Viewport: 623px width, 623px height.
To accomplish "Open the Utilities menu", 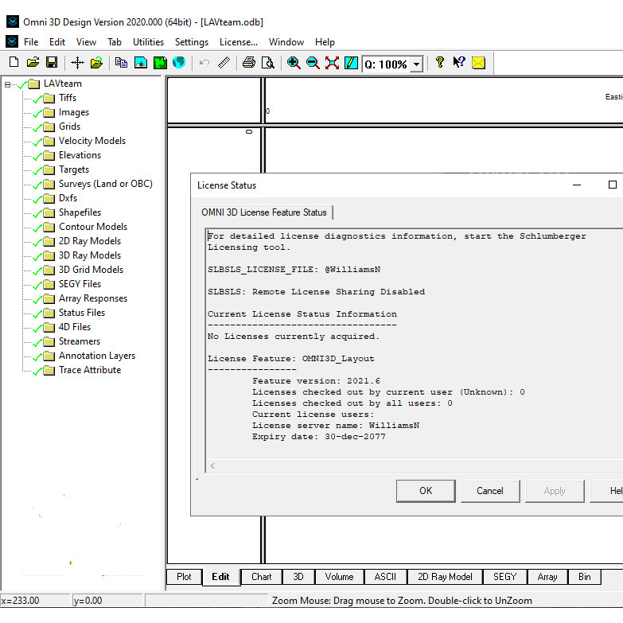I will 148,42.
